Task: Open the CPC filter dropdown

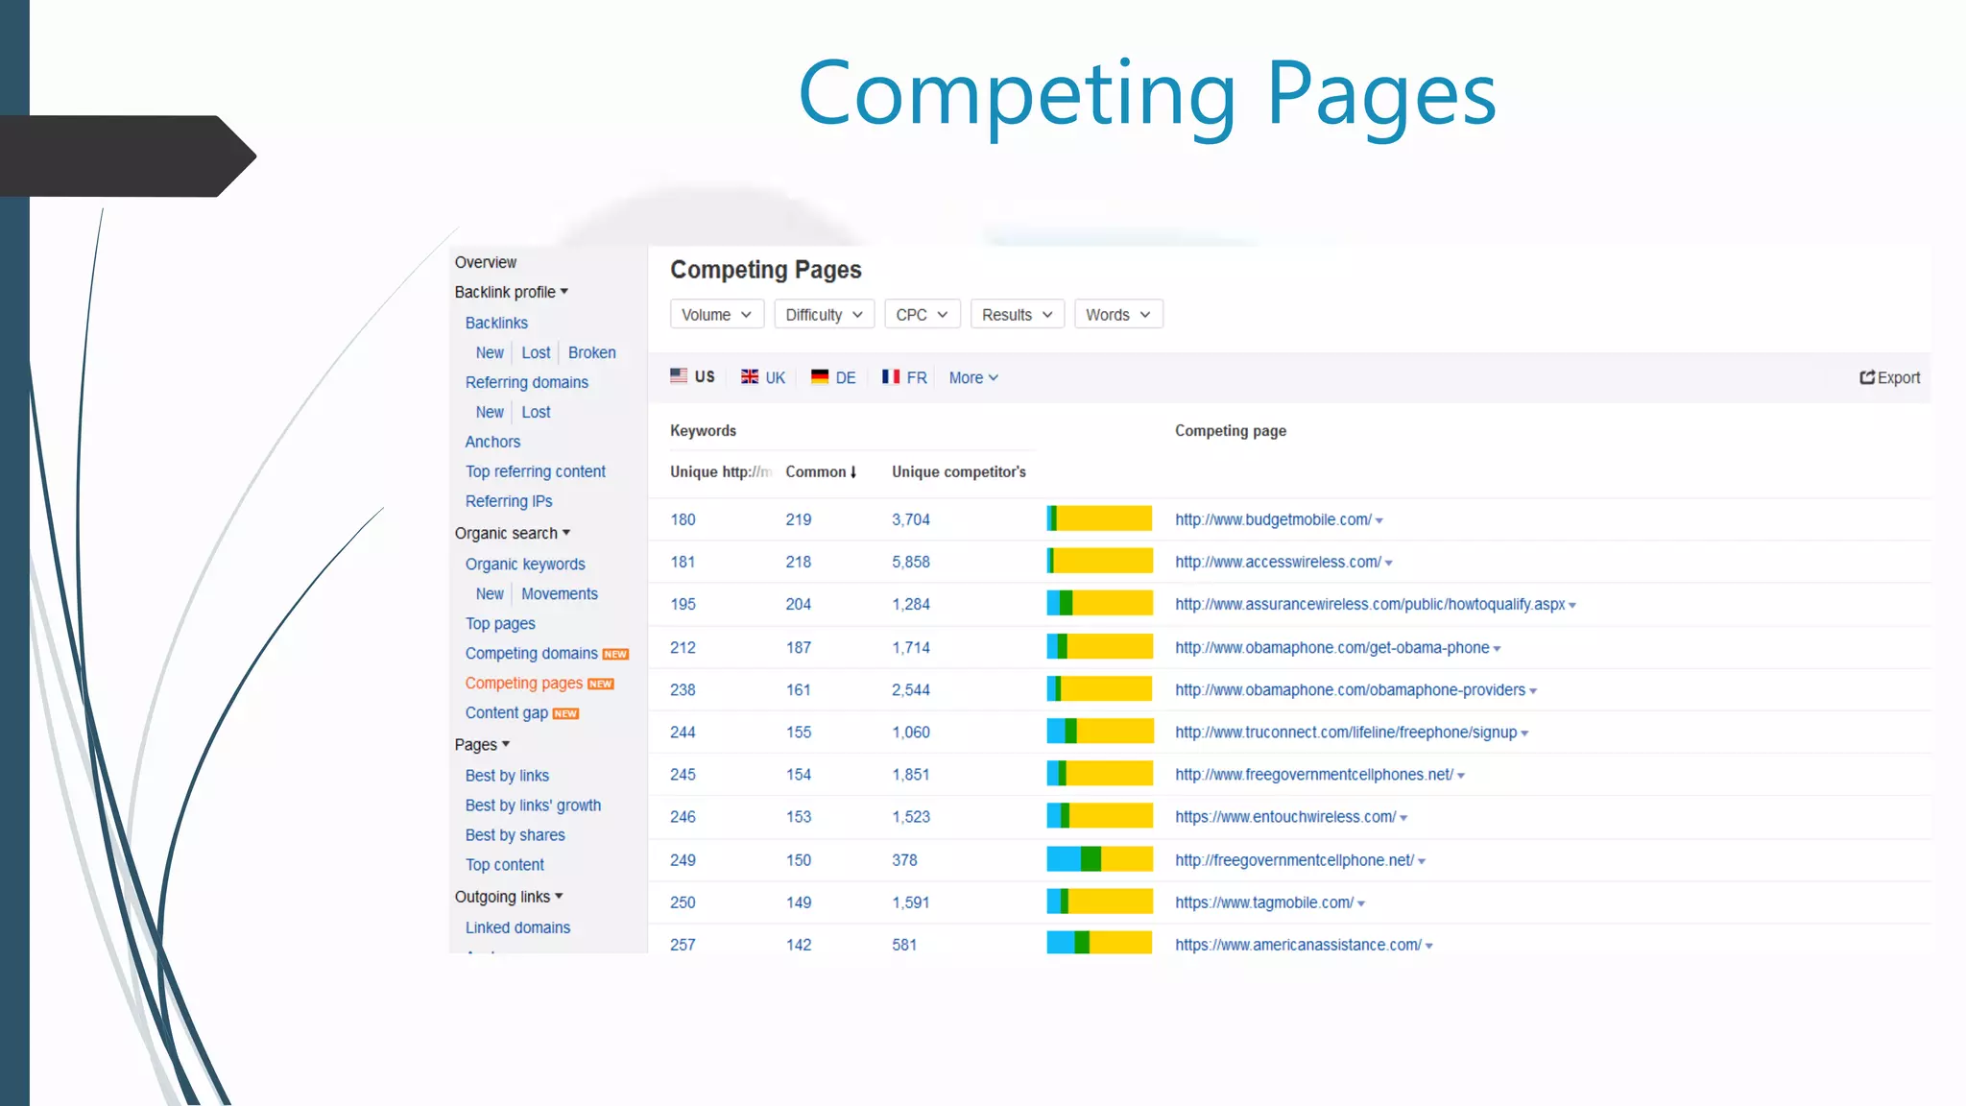Action: (922, 315)
